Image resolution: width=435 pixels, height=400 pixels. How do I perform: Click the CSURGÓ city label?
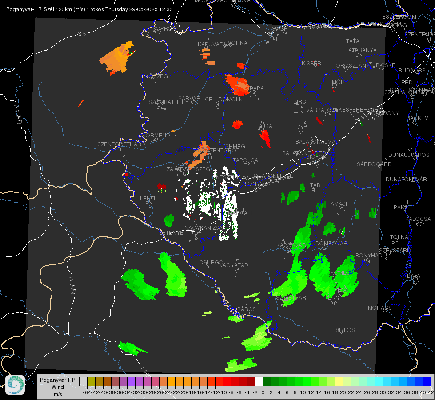(x=212, y=263)
